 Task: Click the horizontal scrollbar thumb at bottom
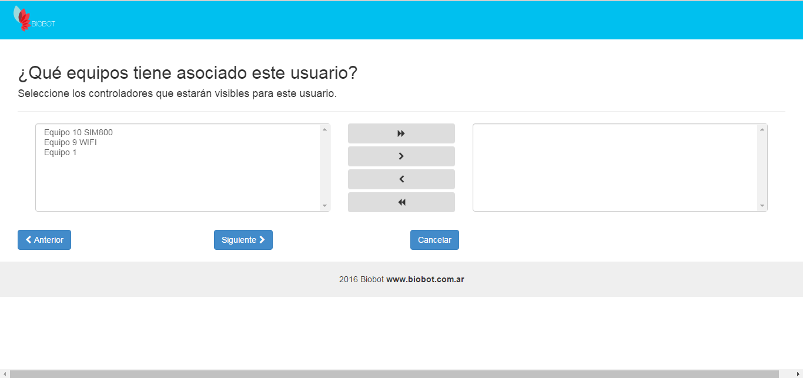pos(394,374)
